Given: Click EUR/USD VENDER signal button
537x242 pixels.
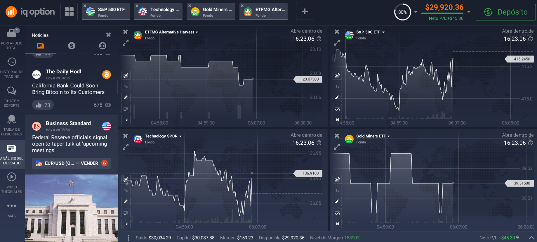Looking at the screenshot, I should [x=72, y=163].
